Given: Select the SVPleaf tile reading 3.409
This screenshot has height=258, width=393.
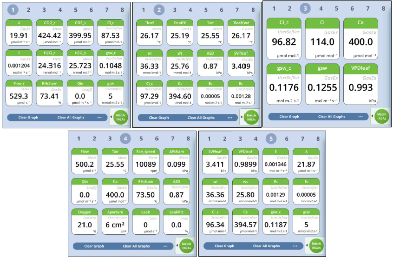Looking at the screenshot, I should click(x=241, y=63).
